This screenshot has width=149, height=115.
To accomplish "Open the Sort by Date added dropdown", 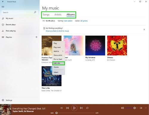I will point(68,21).
